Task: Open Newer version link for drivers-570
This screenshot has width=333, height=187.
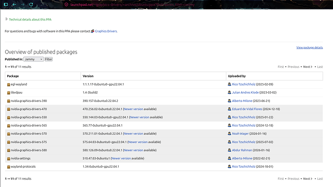Action: pyautogui.click(x=133, y=133)
